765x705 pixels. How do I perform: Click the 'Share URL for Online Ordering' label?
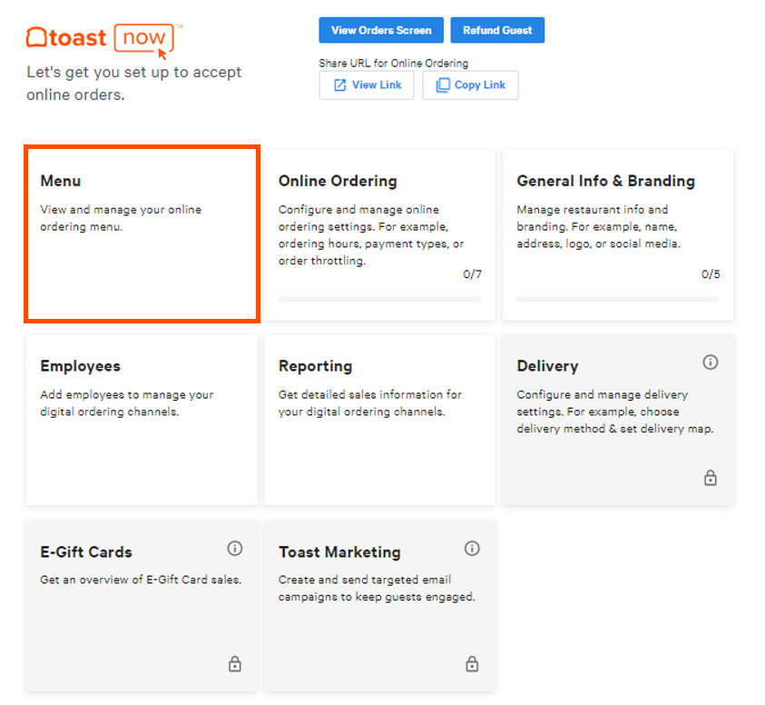(393, 63)
